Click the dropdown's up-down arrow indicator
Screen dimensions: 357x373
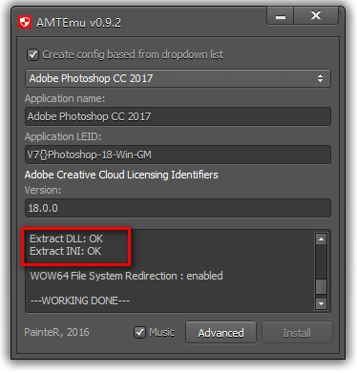tap(320, 78)
